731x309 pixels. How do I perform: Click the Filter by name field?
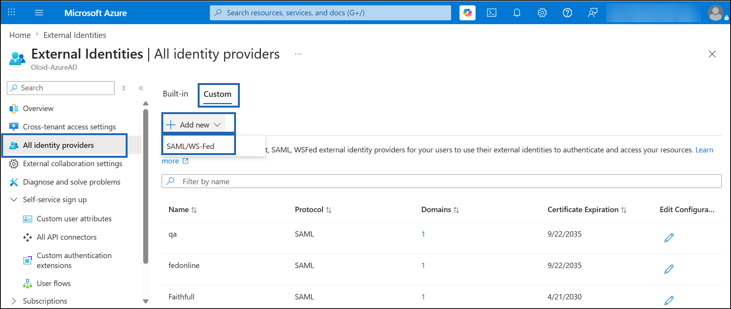(x=441, y=181)
